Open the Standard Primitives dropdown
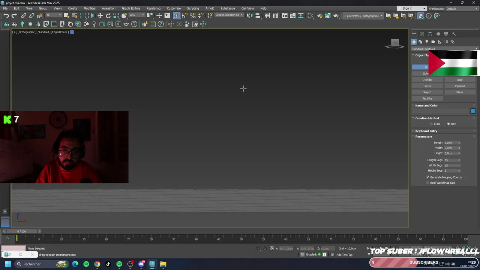The height and width of the screenshot is (270, 480). pos(445,49)
